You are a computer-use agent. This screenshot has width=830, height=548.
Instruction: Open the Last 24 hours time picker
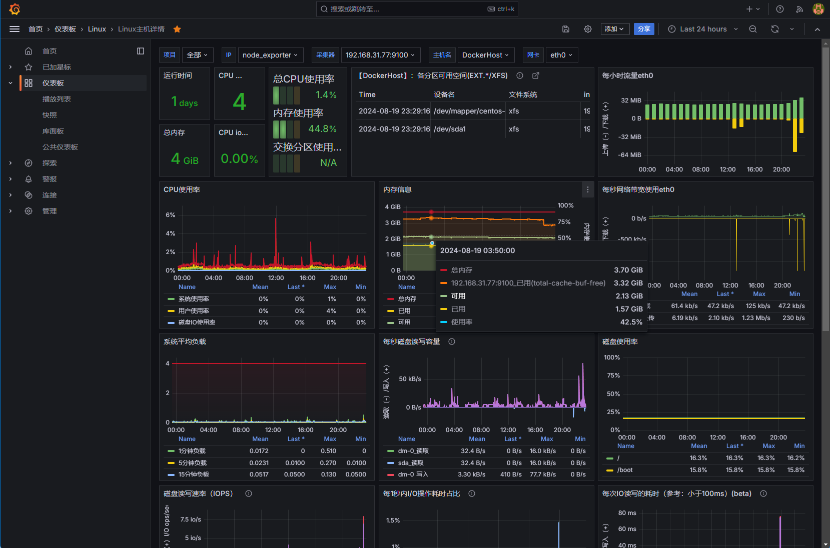tap(703, 29)
